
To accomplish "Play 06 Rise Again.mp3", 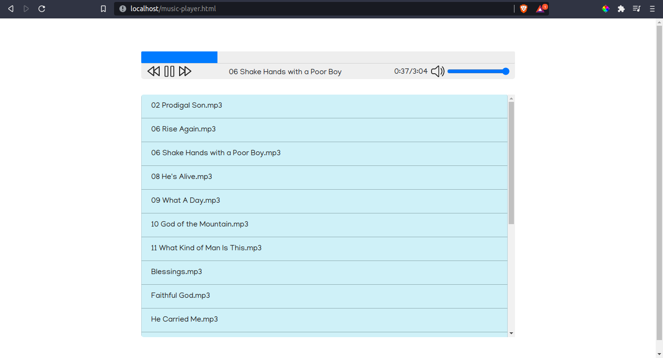I will pos(324,130).
